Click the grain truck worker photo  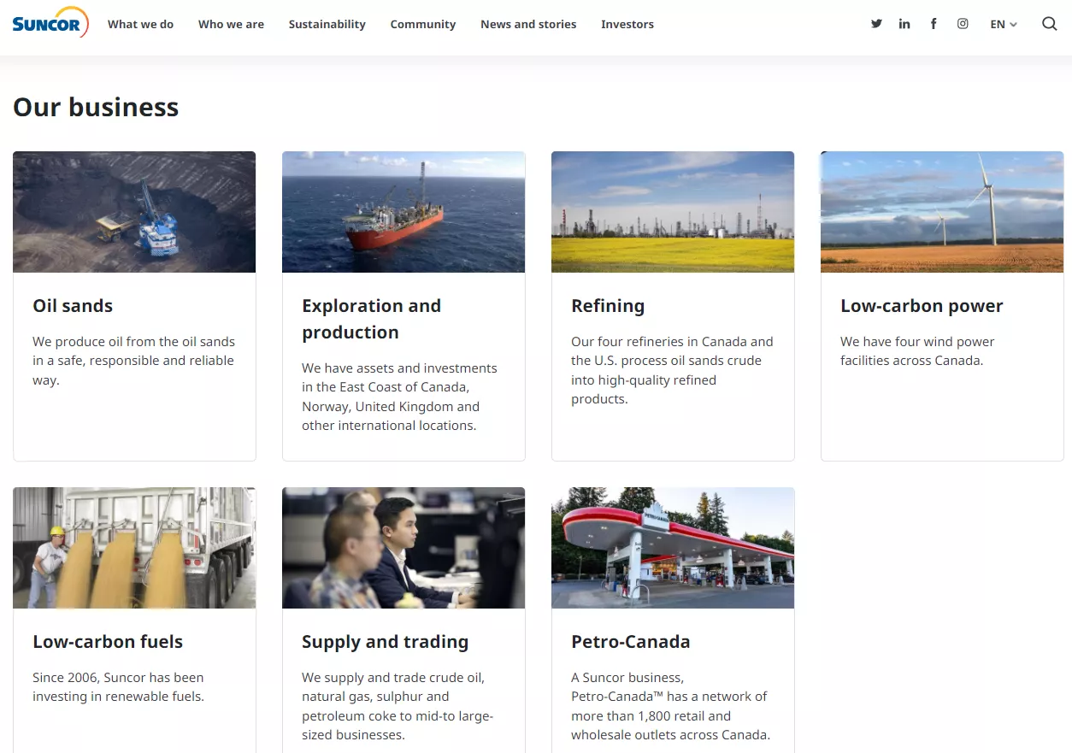pos(134,548)
